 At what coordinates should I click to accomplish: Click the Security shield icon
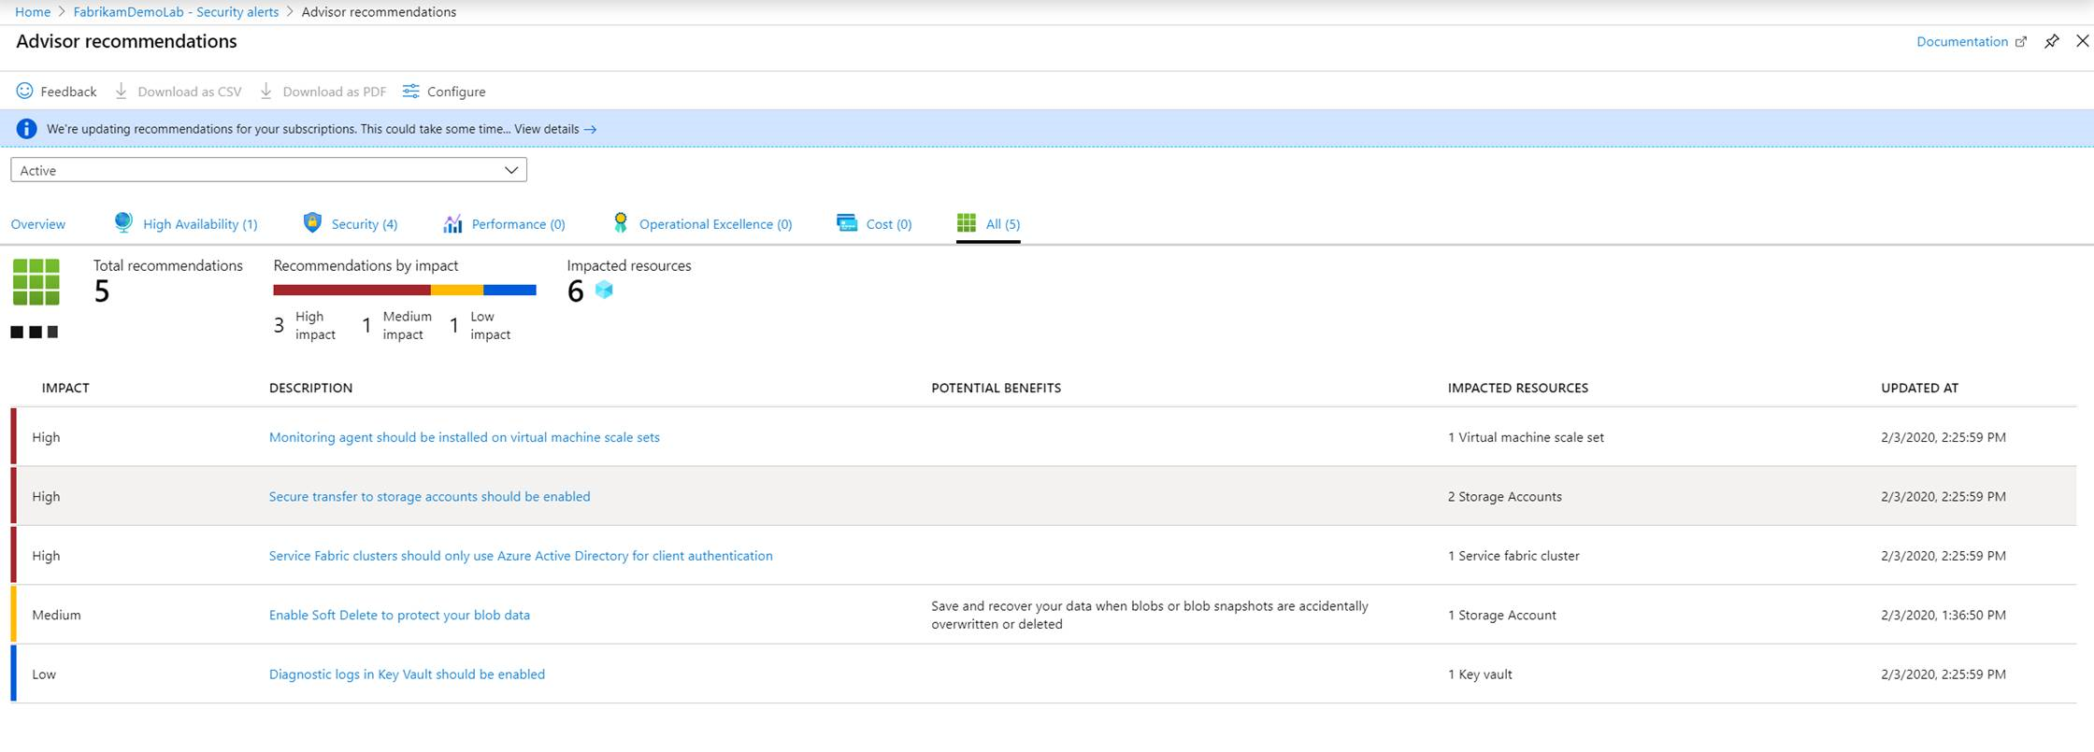click(x=312, y=222)
